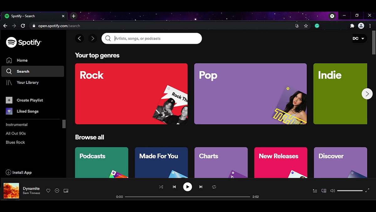Open the Instrumental playlist
This screenshot has width=376, height=212.
[17, 125]
